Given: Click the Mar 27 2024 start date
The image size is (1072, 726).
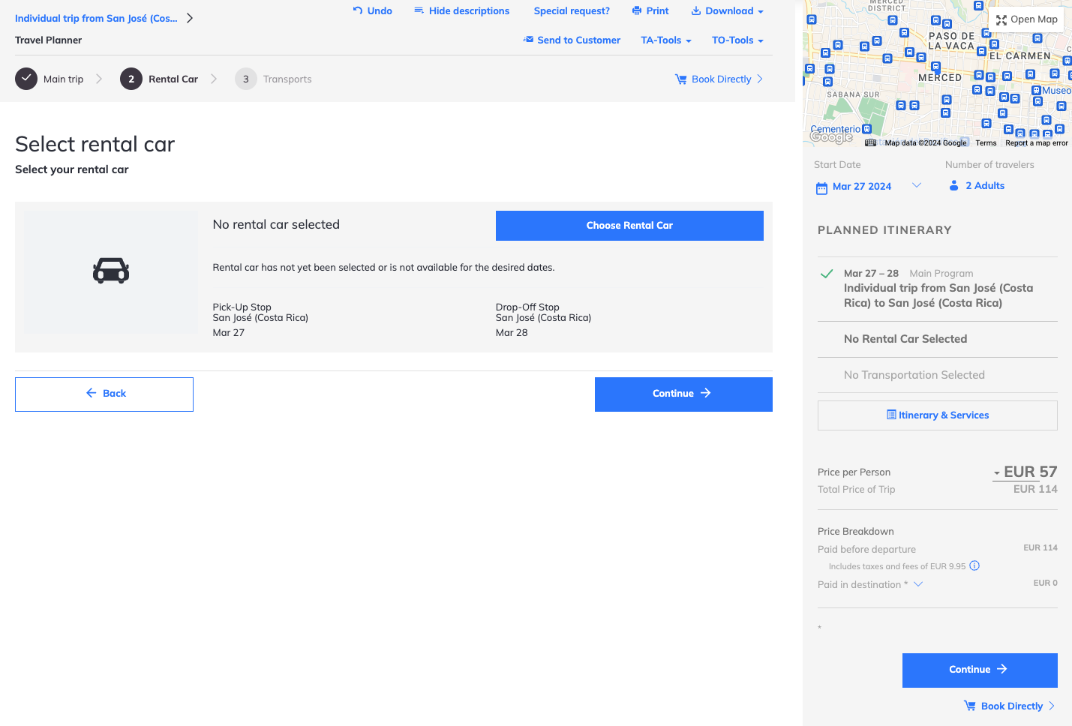Looking at the screenshot, I should 862,186.
